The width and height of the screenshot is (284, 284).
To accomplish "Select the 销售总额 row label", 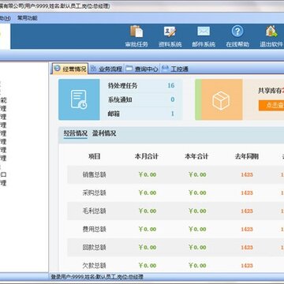I will (x=94, y=174).
